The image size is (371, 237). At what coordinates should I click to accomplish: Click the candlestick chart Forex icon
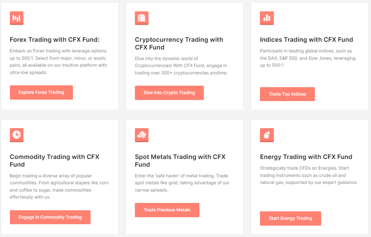coord(17,18)
